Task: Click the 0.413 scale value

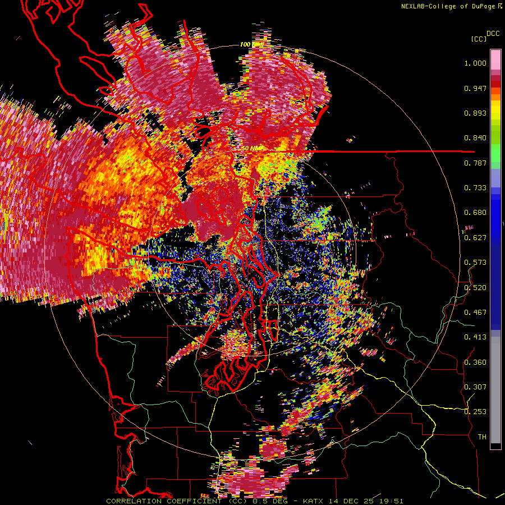Action: [x=475, y=337]
